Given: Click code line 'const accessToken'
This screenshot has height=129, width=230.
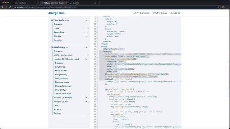Looking at the screenshot, I should (127, 57).
